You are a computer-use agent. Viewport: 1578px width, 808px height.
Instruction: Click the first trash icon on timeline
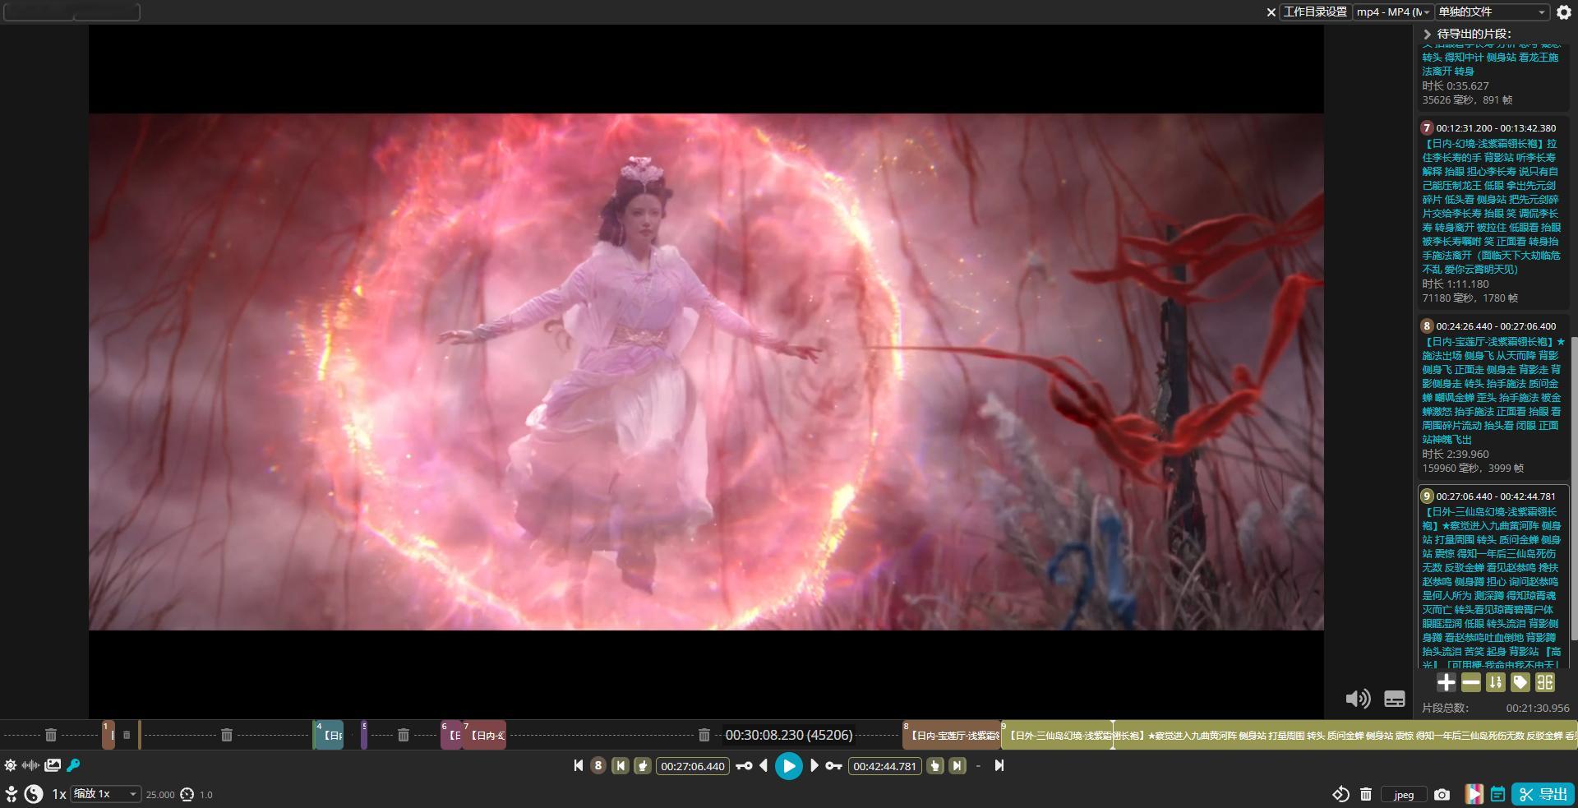(51, 735)
